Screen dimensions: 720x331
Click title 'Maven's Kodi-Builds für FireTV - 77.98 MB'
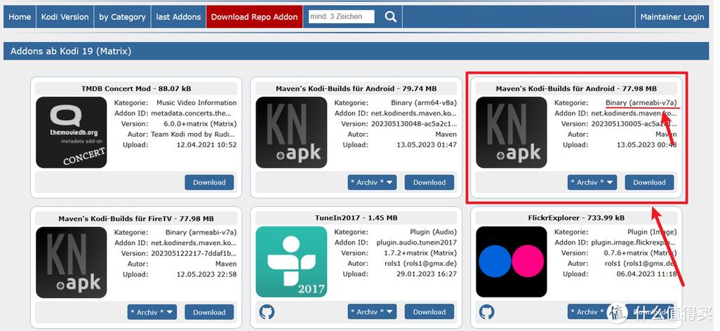tap(136, 219)
